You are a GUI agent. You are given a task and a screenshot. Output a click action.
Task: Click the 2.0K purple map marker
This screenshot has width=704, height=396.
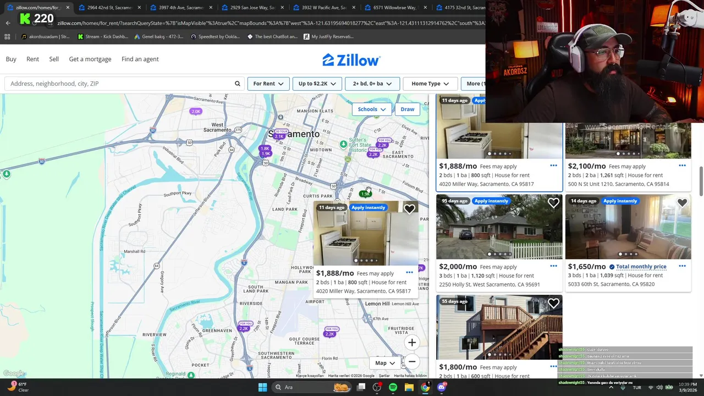pos(196,112)
